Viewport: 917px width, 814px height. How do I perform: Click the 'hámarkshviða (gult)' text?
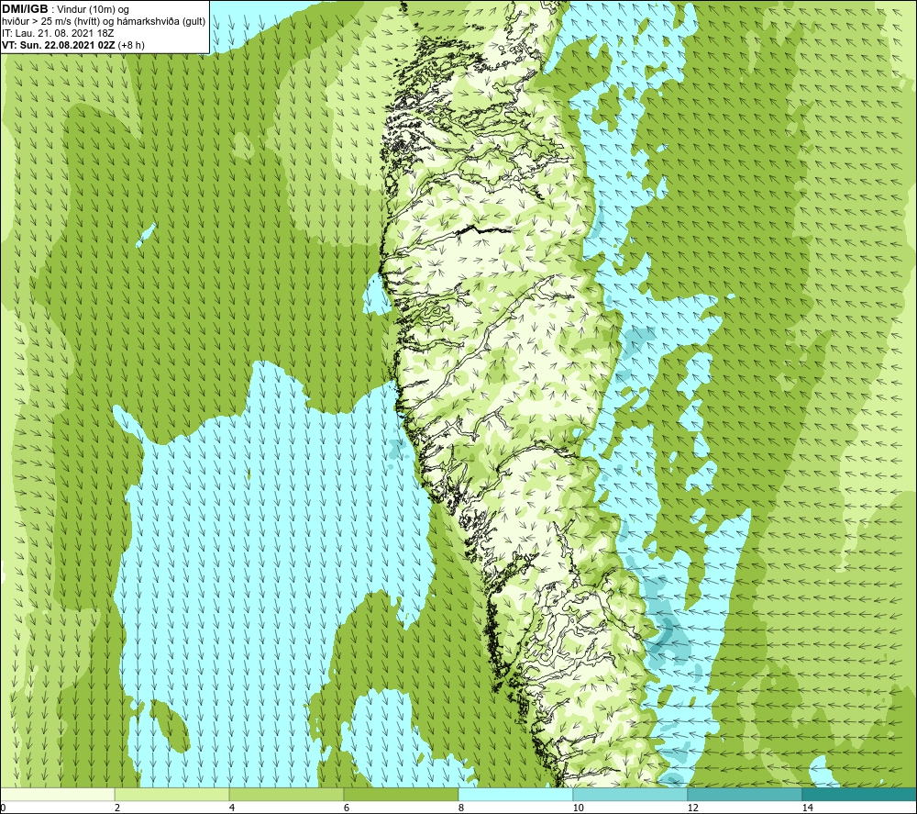coord(160,22)
